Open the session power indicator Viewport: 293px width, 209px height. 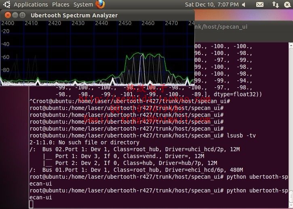coord(288,4)
